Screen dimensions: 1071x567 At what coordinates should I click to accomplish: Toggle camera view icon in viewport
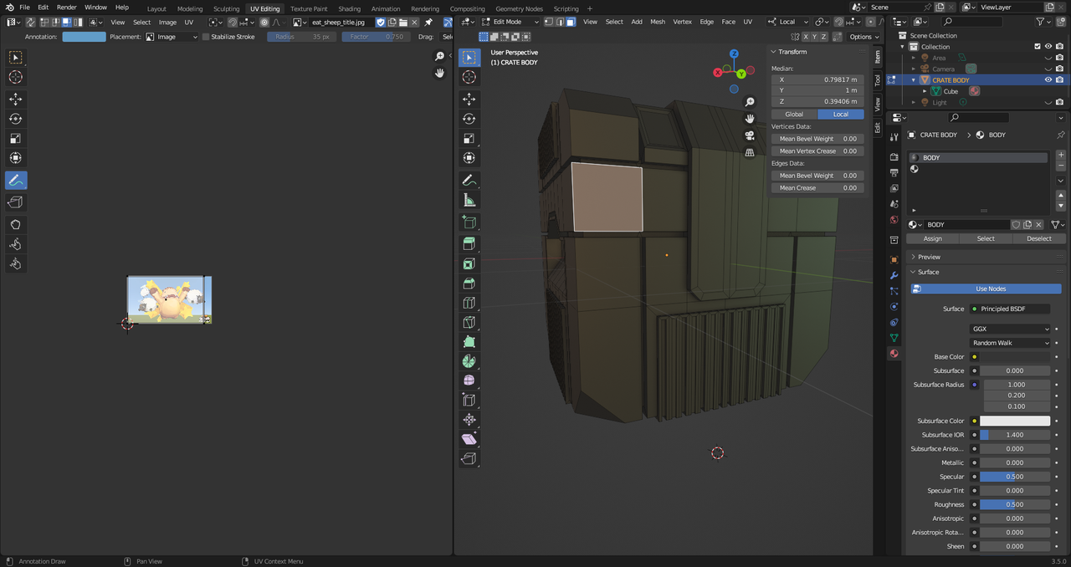point(750,135)
